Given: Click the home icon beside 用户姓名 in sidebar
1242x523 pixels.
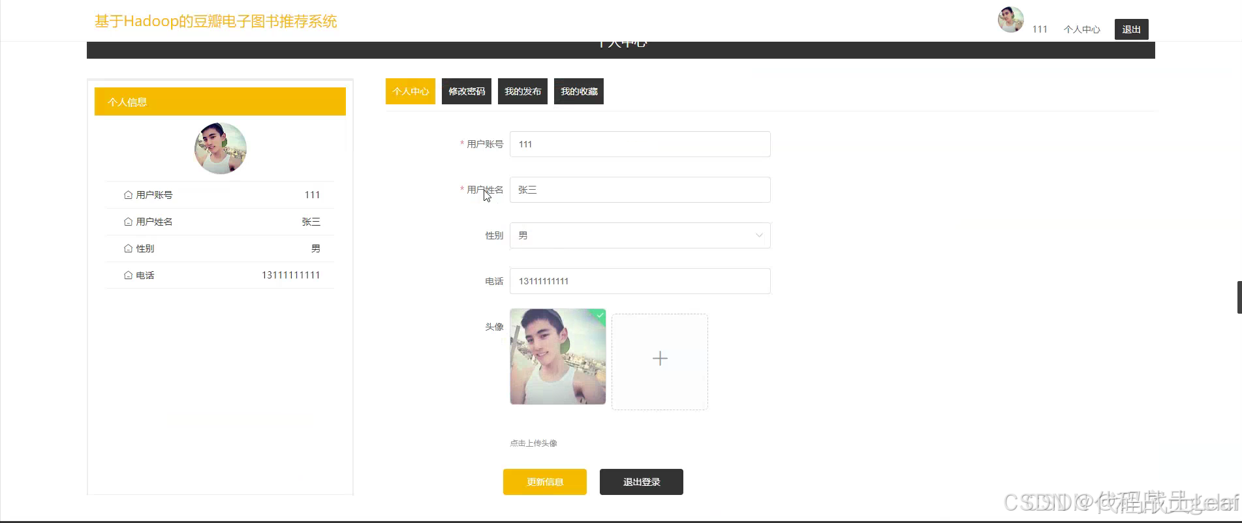Looking at the screenshot, I should click(128, 222).
